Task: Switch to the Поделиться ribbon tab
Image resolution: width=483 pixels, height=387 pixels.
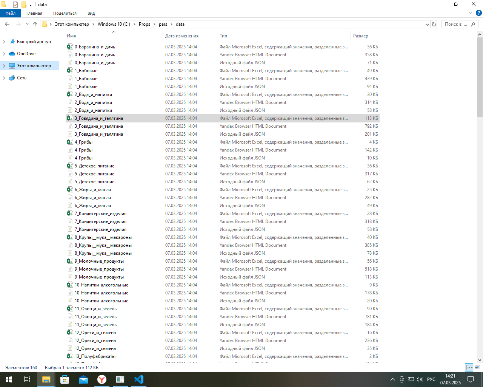Action: coord(65,13)
